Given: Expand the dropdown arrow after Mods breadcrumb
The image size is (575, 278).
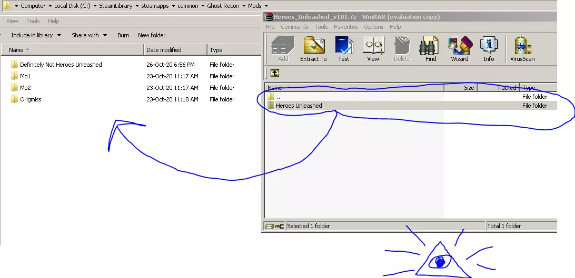Looking at the screenshot, I should click(x=266, y=6).
